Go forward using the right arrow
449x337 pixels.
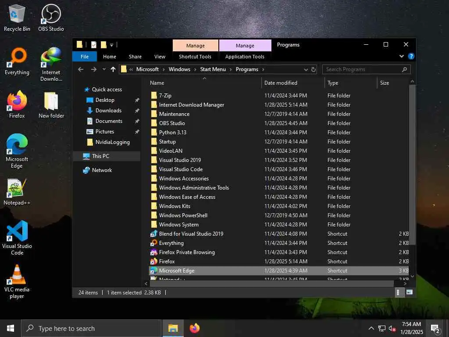(x=94, y=69)
